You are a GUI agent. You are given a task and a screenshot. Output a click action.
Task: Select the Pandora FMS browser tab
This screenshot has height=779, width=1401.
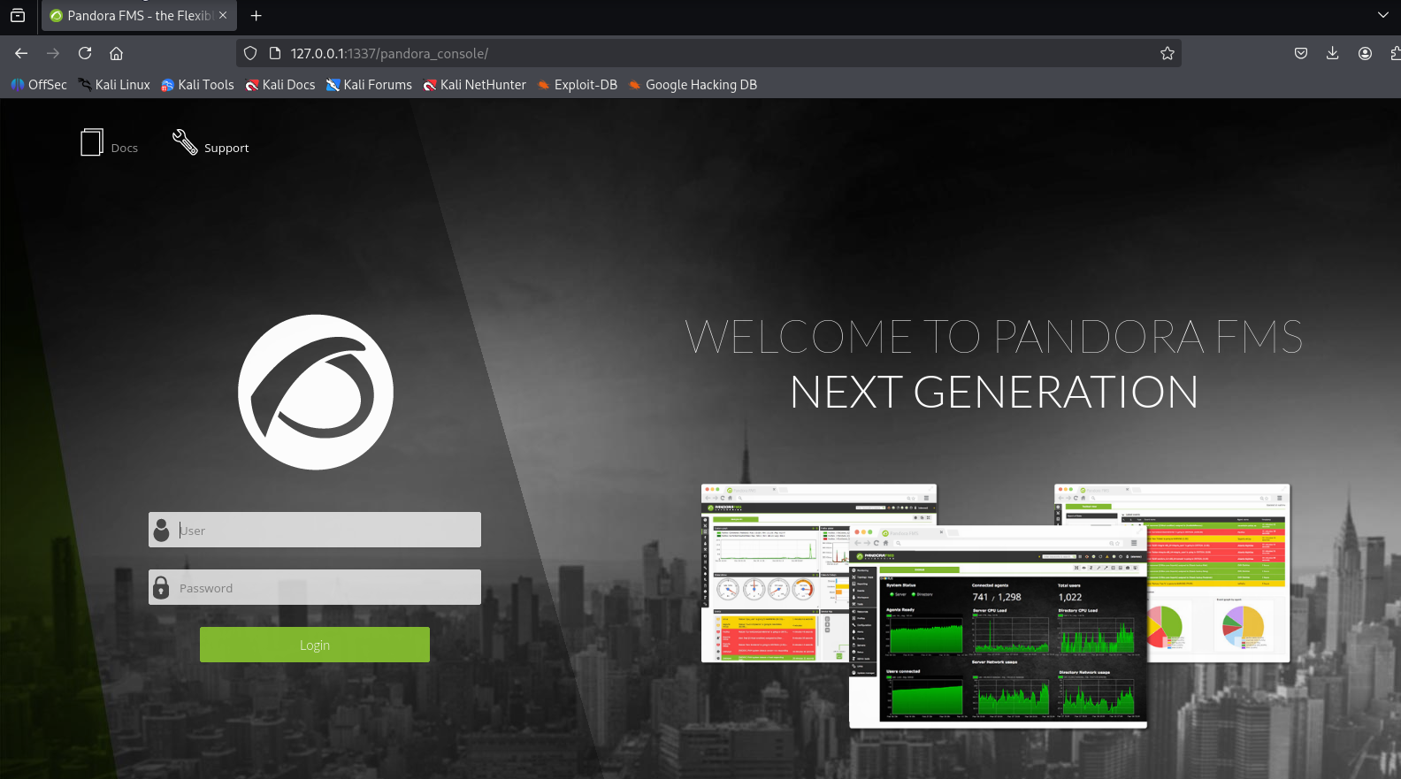(139, 16)
